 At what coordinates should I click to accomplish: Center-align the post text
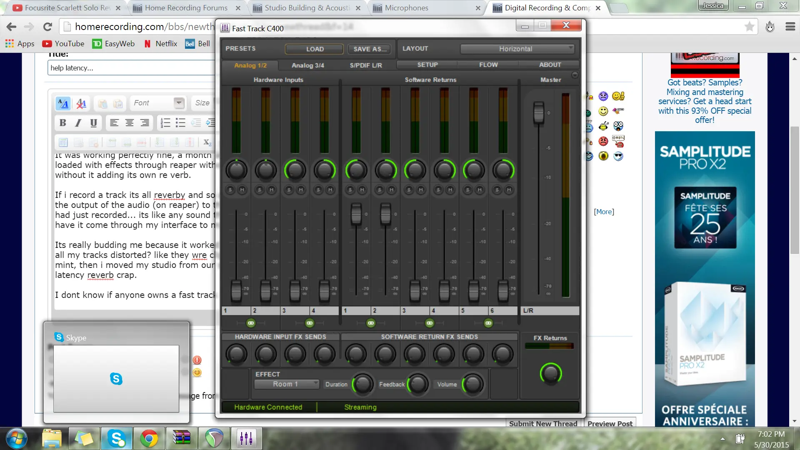(130, 123)
